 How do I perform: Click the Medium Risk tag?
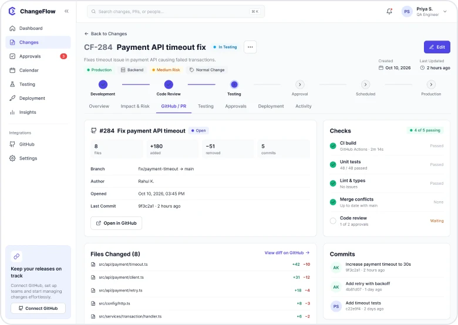pos(166,70)
